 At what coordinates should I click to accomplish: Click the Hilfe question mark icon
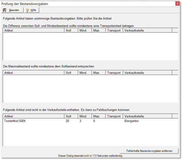tap(27, 10)
